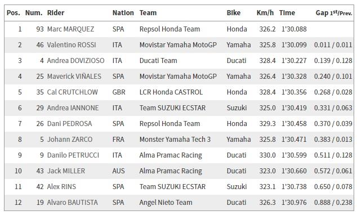
Task: Select the 1'30.088 fastest lap time
Action: (294, 29)
